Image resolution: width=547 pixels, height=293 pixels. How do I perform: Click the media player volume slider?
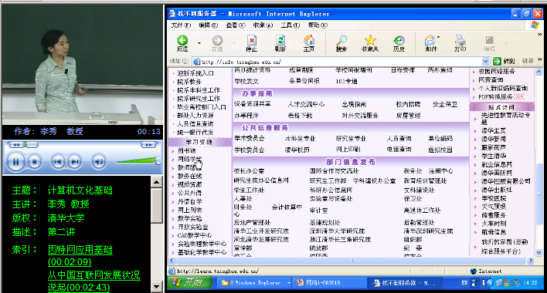pyautogui.click(x=138, y=161)
